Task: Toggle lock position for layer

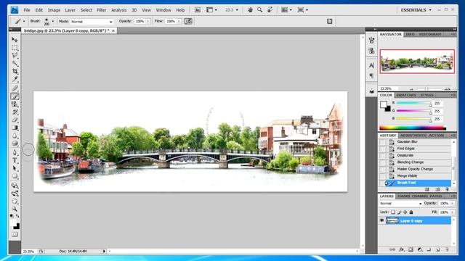Action: [x=405, y=212]
